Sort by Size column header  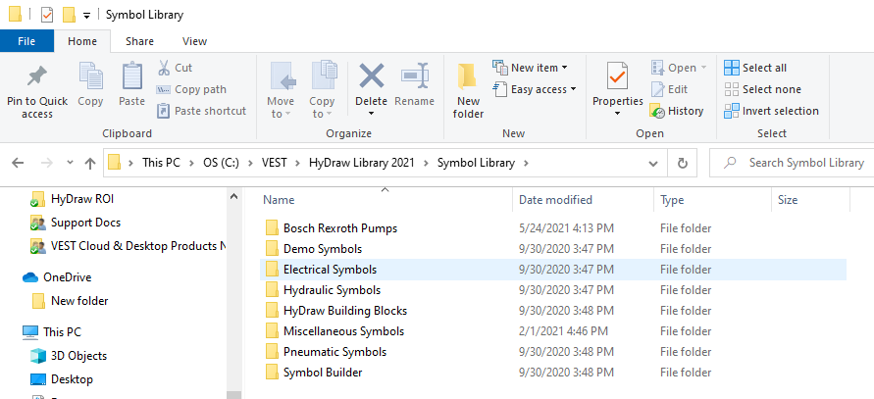(x=788, y=200)
